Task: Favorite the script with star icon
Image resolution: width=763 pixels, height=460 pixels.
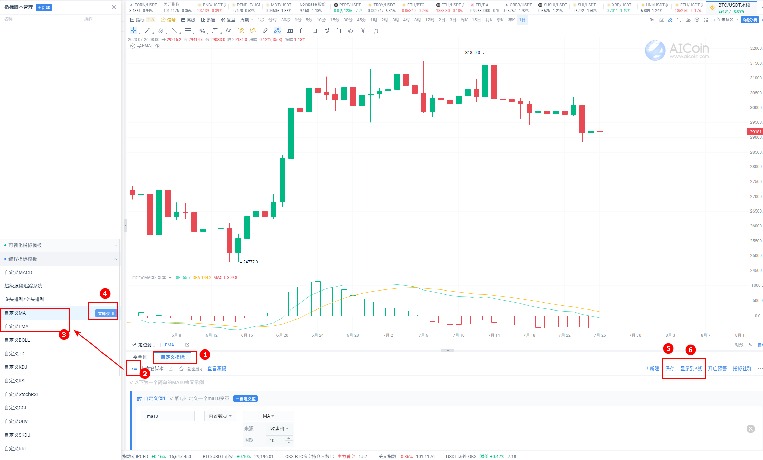Action: 181,369
